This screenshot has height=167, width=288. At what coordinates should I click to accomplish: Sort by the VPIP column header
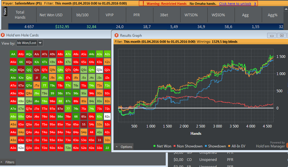point(109,15)
